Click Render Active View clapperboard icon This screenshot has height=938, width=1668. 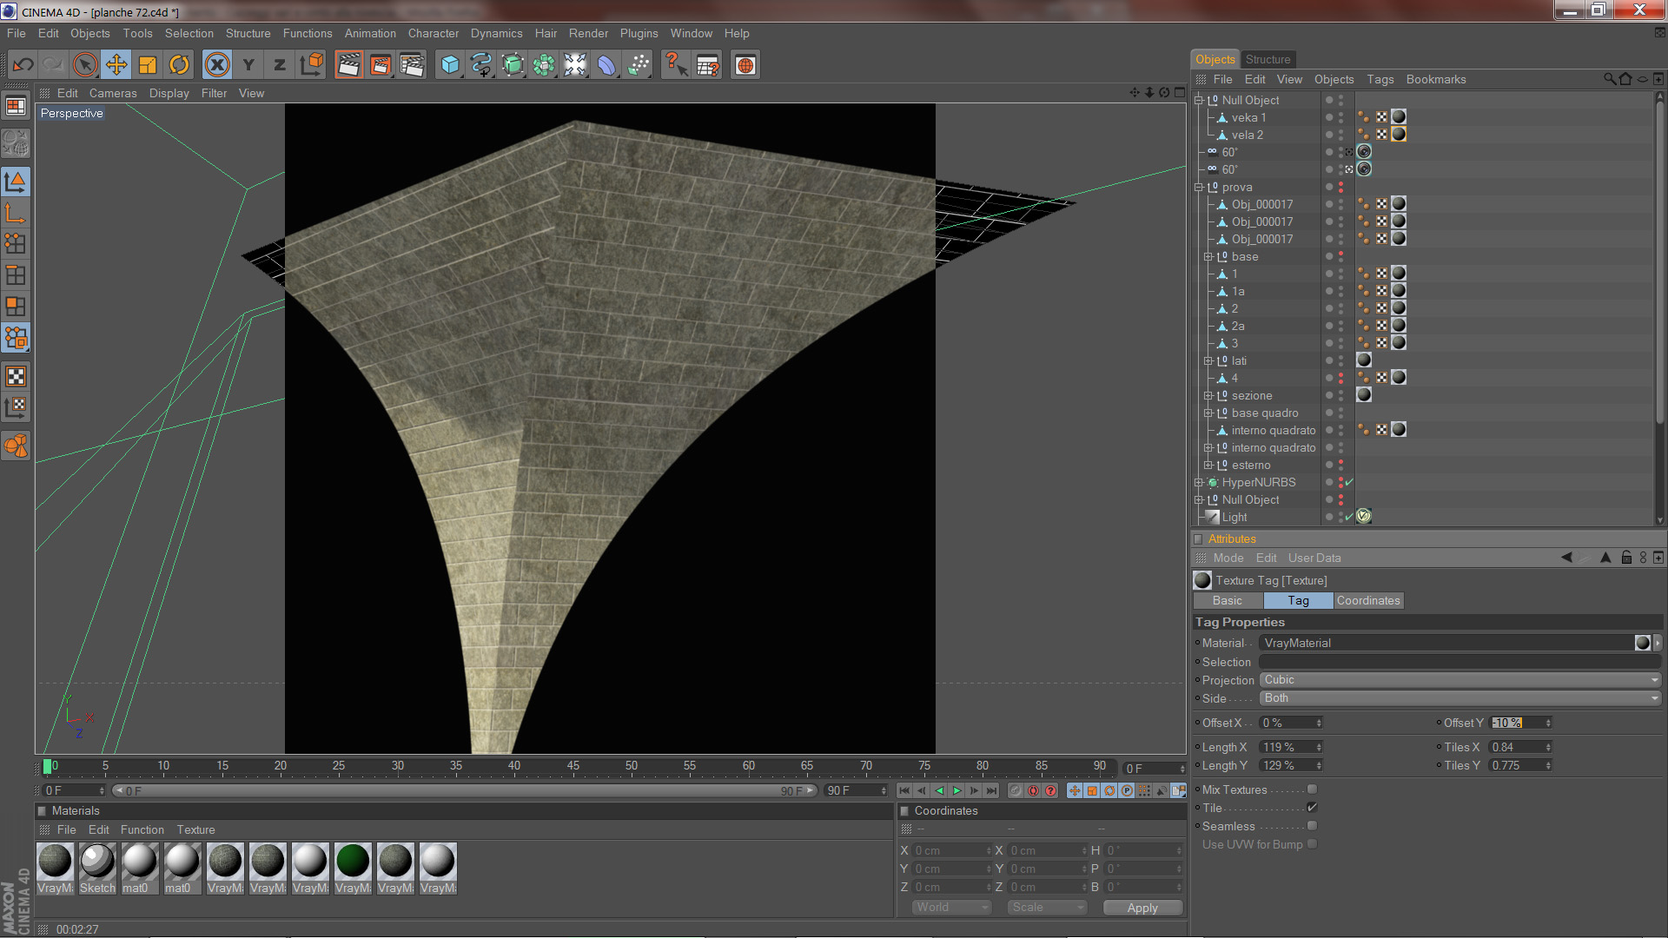(348, 65)
